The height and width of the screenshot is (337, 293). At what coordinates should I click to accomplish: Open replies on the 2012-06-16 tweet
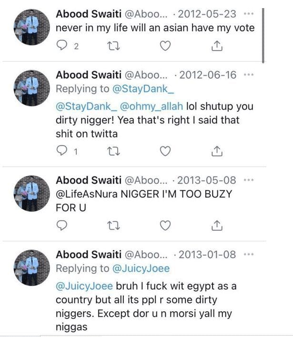click(x=62, y=151)
